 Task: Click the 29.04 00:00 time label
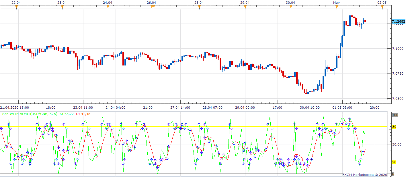tap(245, 108)
